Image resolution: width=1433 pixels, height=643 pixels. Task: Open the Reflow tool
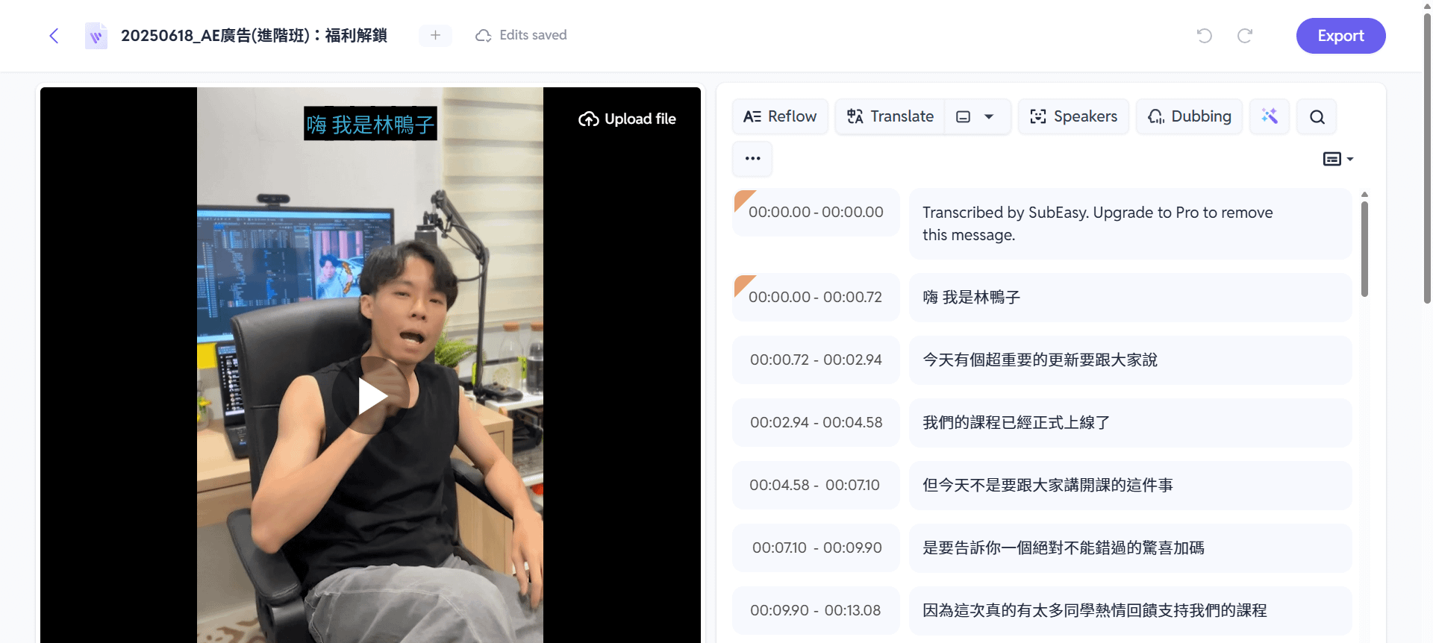[x=780, y=116]
